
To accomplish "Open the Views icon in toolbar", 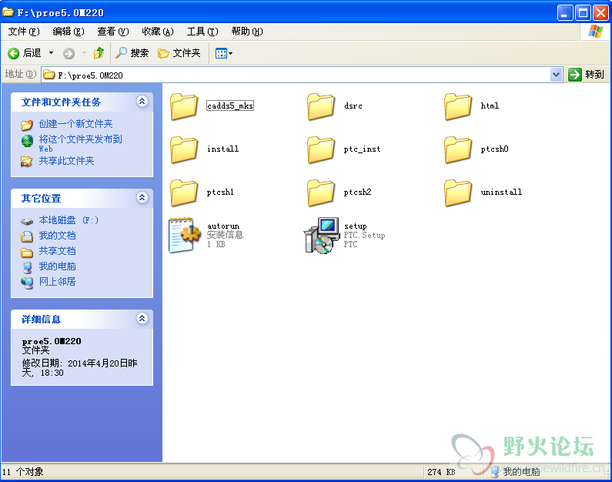I will pyautogui.click(x=221, y=53).
